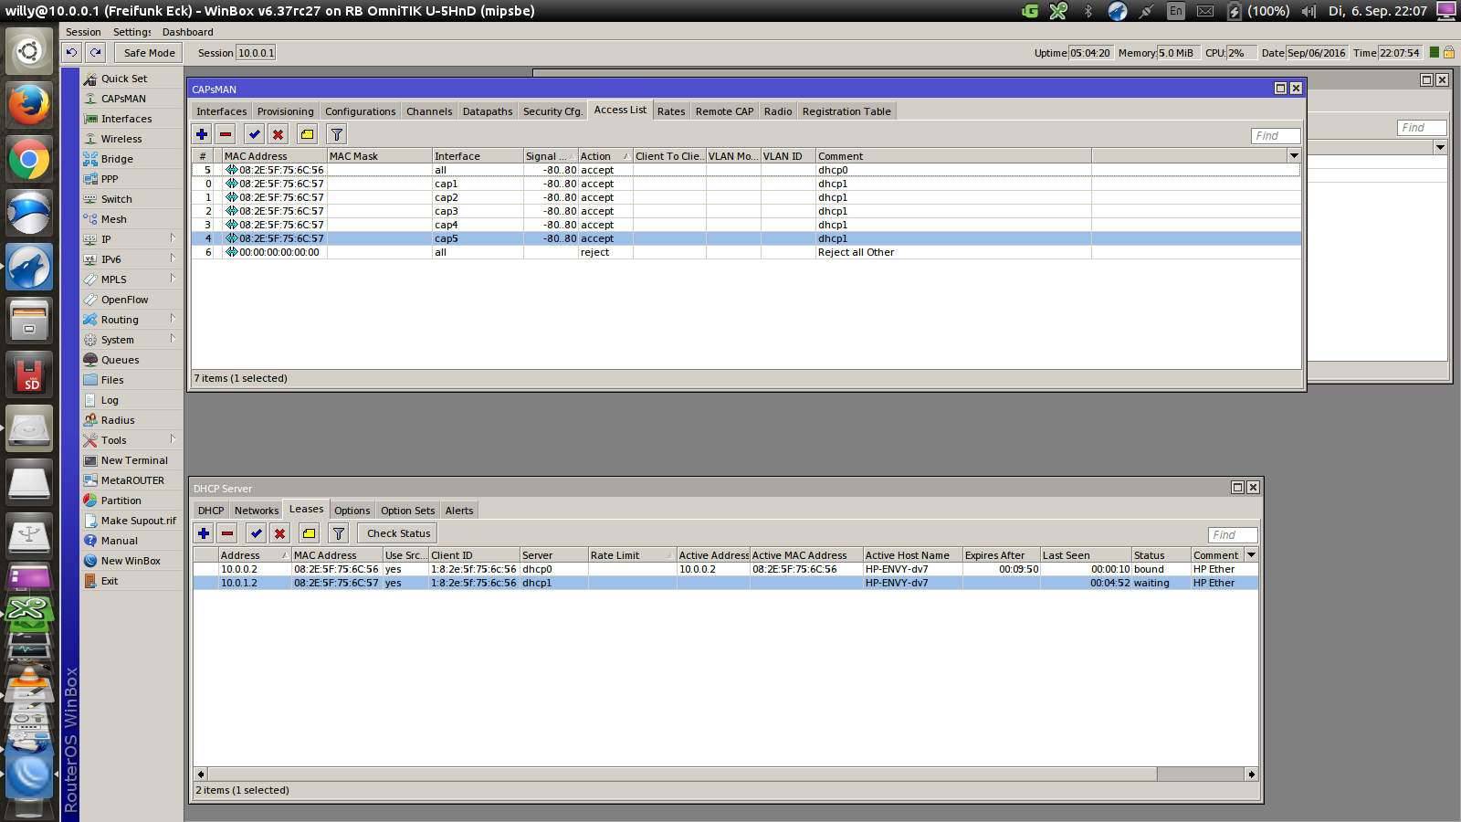Open column dropdown in CAPsMAN table header
Image resolution: width=1461 pixels, height=822 pixels.
point(1294,156)
